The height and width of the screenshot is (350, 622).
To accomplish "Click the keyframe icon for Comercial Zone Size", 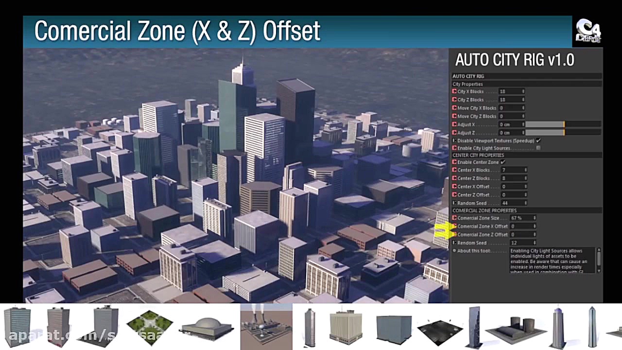I will click(x=454, y=218).
